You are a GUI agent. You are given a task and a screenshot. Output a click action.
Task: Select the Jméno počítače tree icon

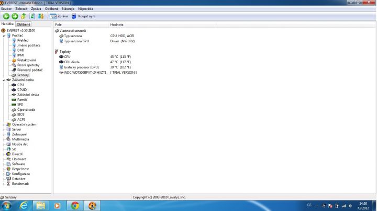(14, 45)
